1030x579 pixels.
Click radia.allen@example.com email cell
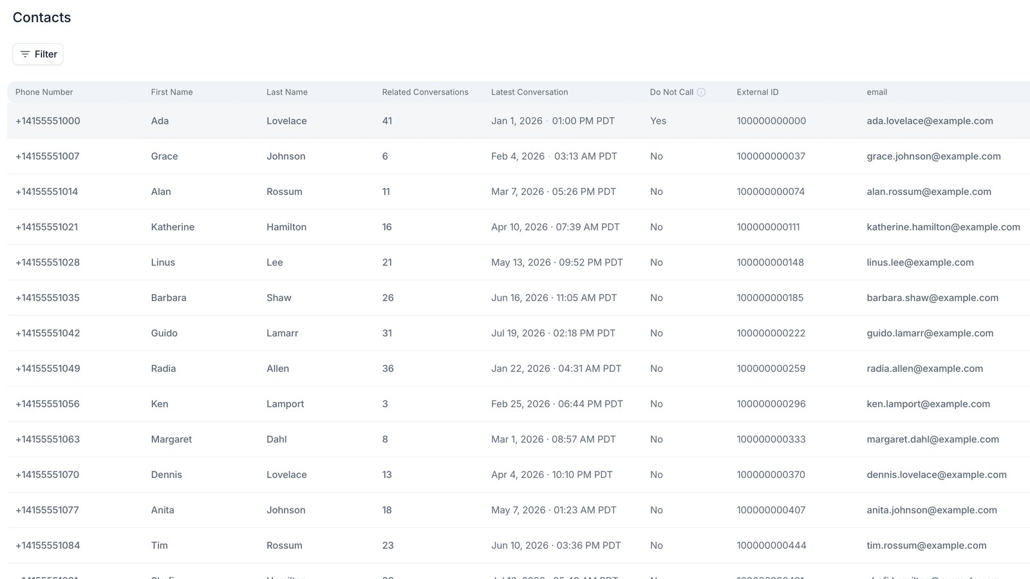(924, 369)
